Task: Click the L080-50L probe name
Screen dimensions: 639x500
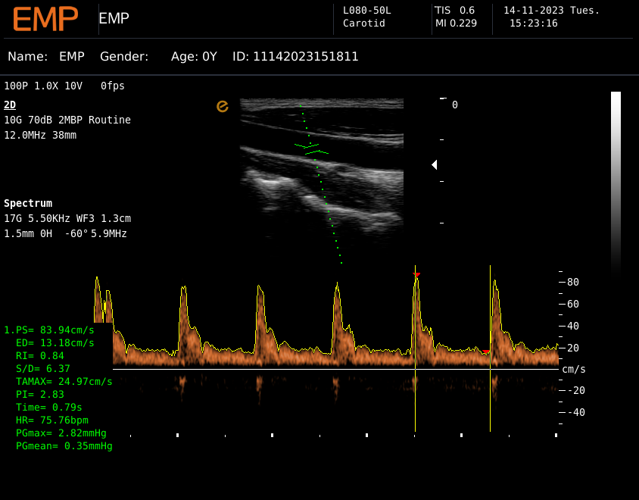Action: 367,11
